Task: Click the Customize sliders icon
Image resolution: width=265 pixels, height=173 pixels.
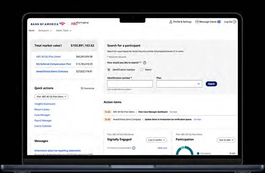Action: coord(82,88)
